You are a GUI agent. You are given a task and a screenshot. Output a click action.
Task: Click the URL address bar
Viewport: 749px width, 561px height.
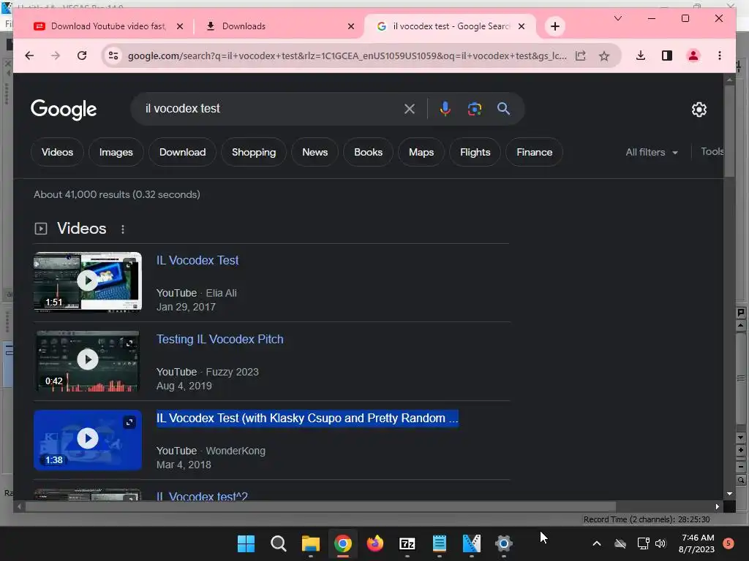(347, 56)
